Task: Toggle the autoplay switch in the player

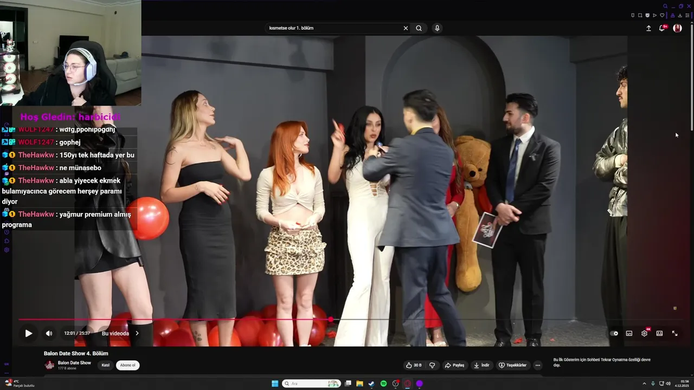Action: tap(614, 333)
